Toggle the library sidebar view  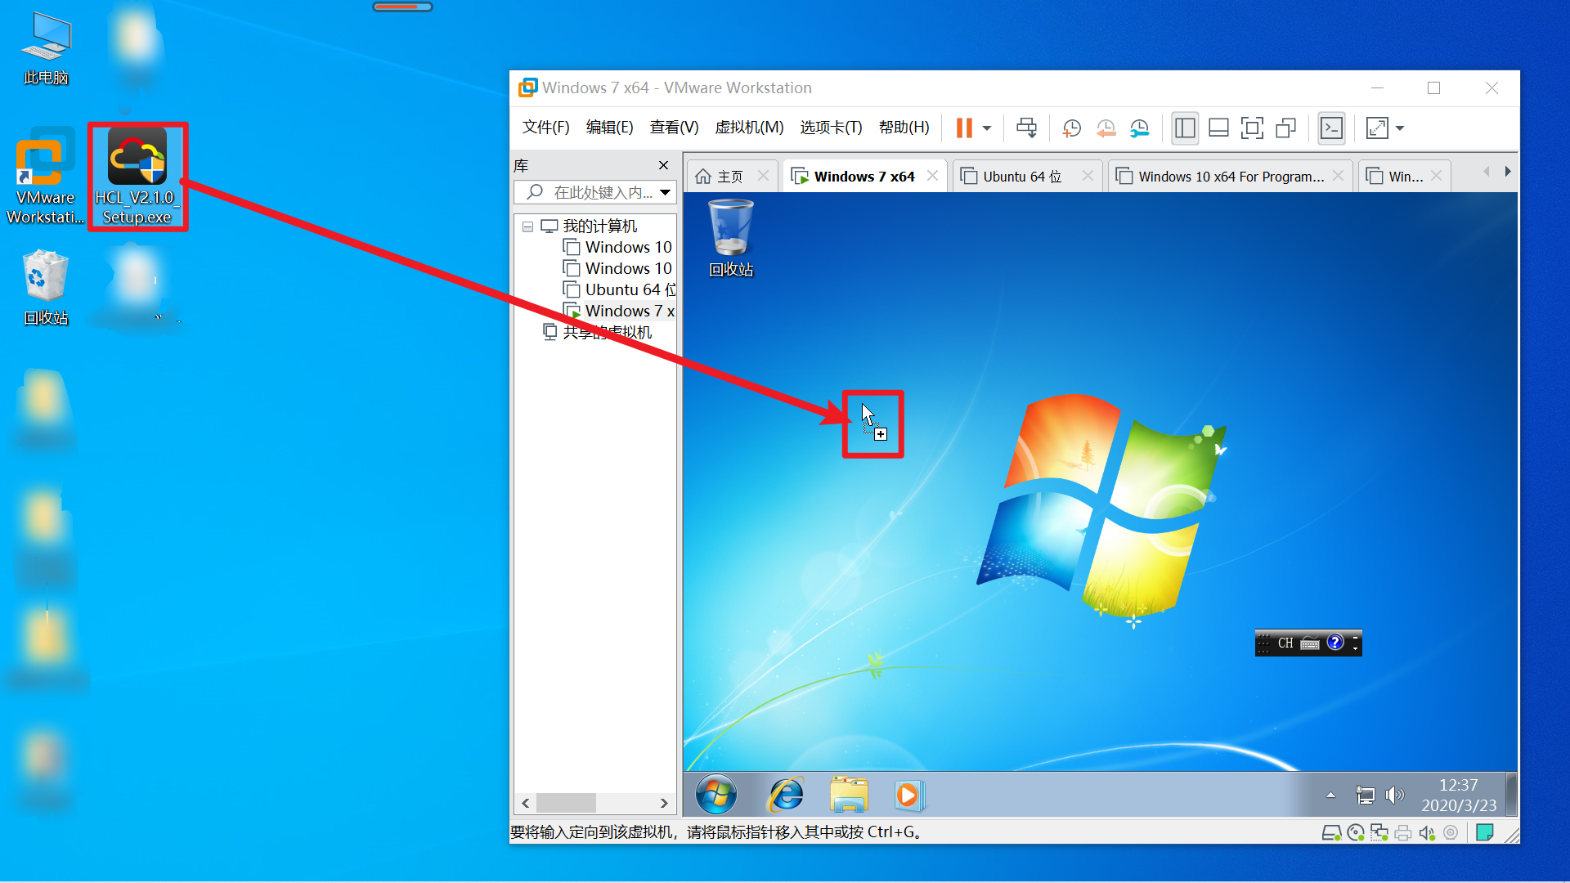point(1185,128)
